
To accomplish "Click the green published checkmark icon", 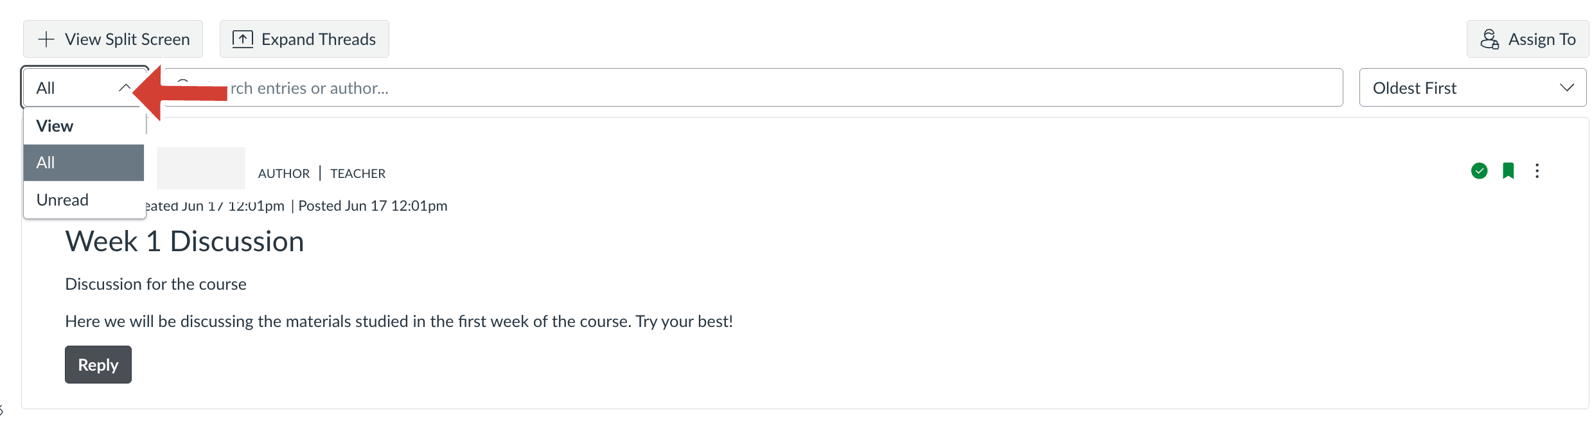I will point(1479,171).
